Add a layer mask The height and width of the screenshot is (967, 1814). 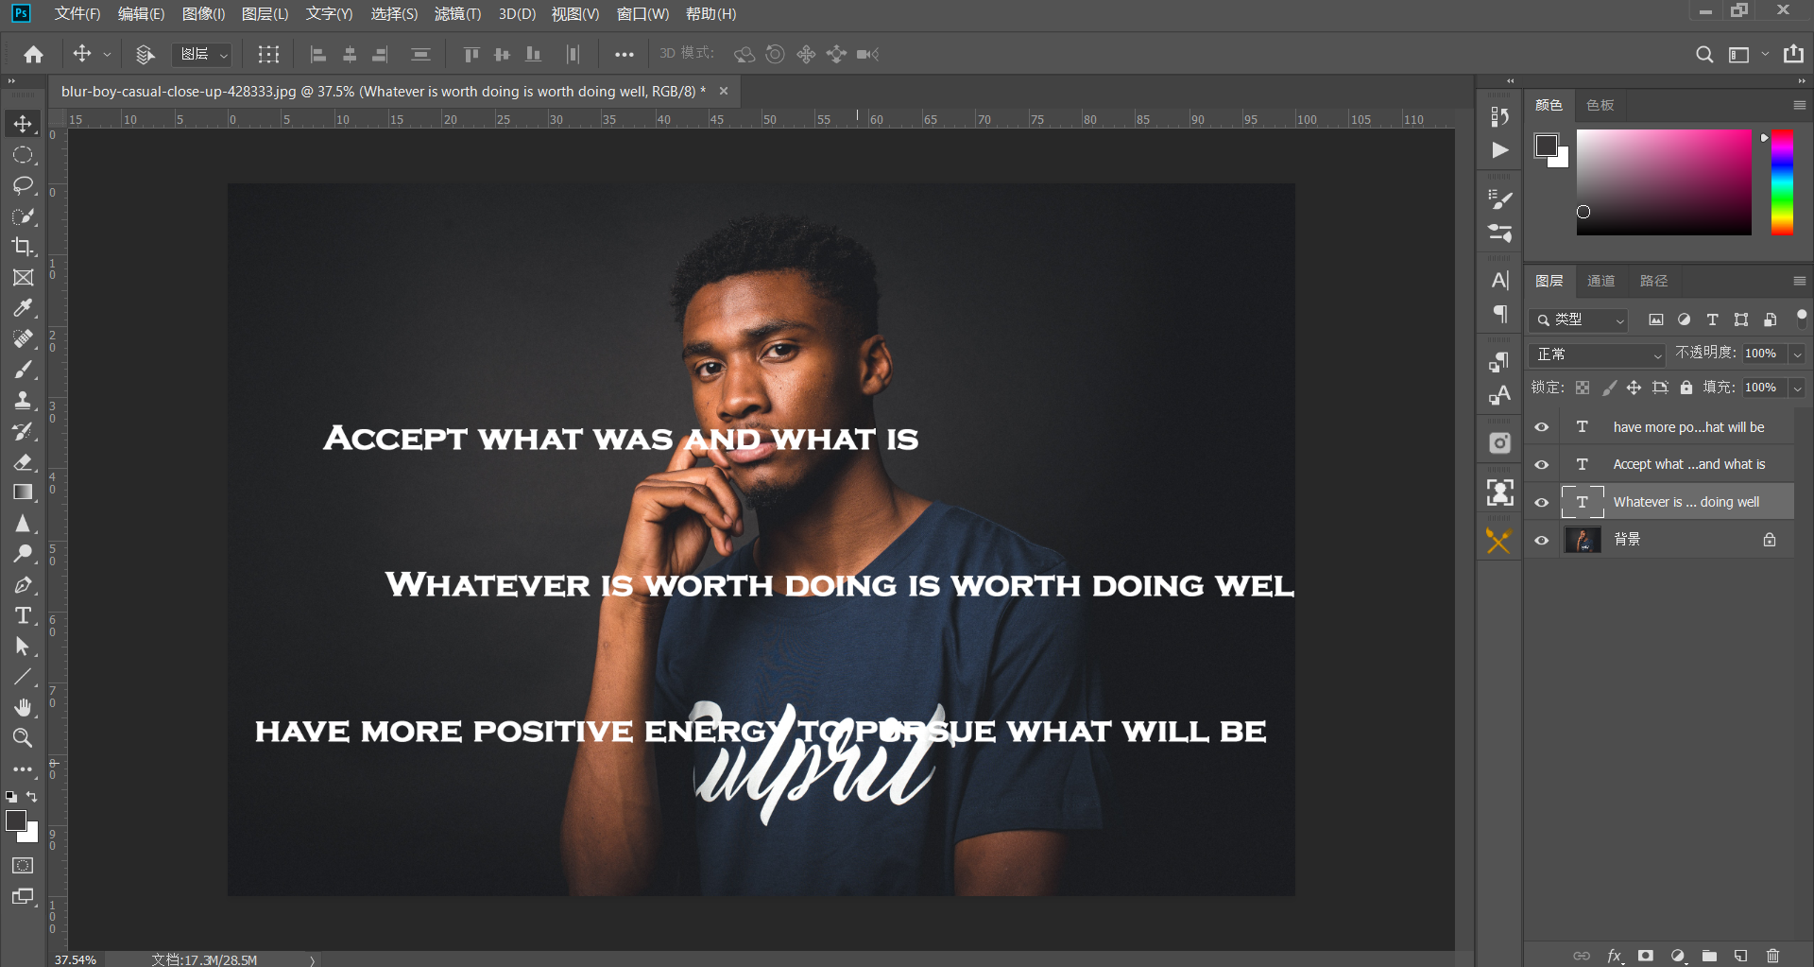(x=1646, y=956)
